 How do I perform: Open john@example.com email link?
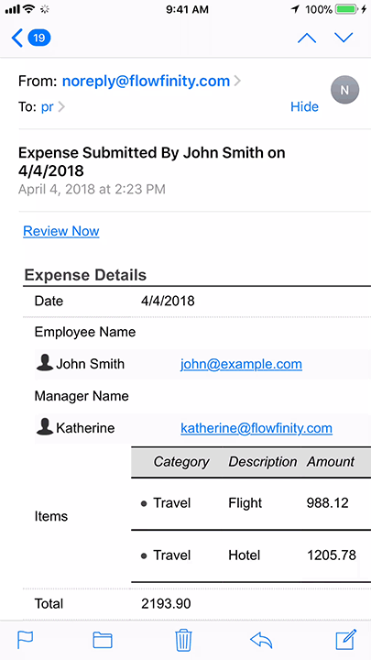(x=242, y=364)
